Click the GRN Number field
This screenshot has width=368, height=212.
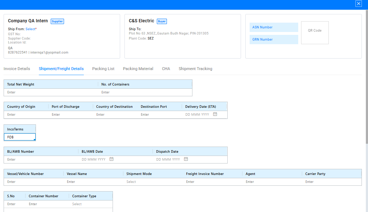[273, 40]
